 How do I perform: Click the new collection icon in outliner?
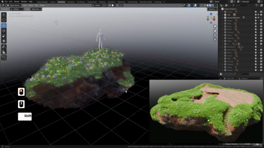[261, 5]
